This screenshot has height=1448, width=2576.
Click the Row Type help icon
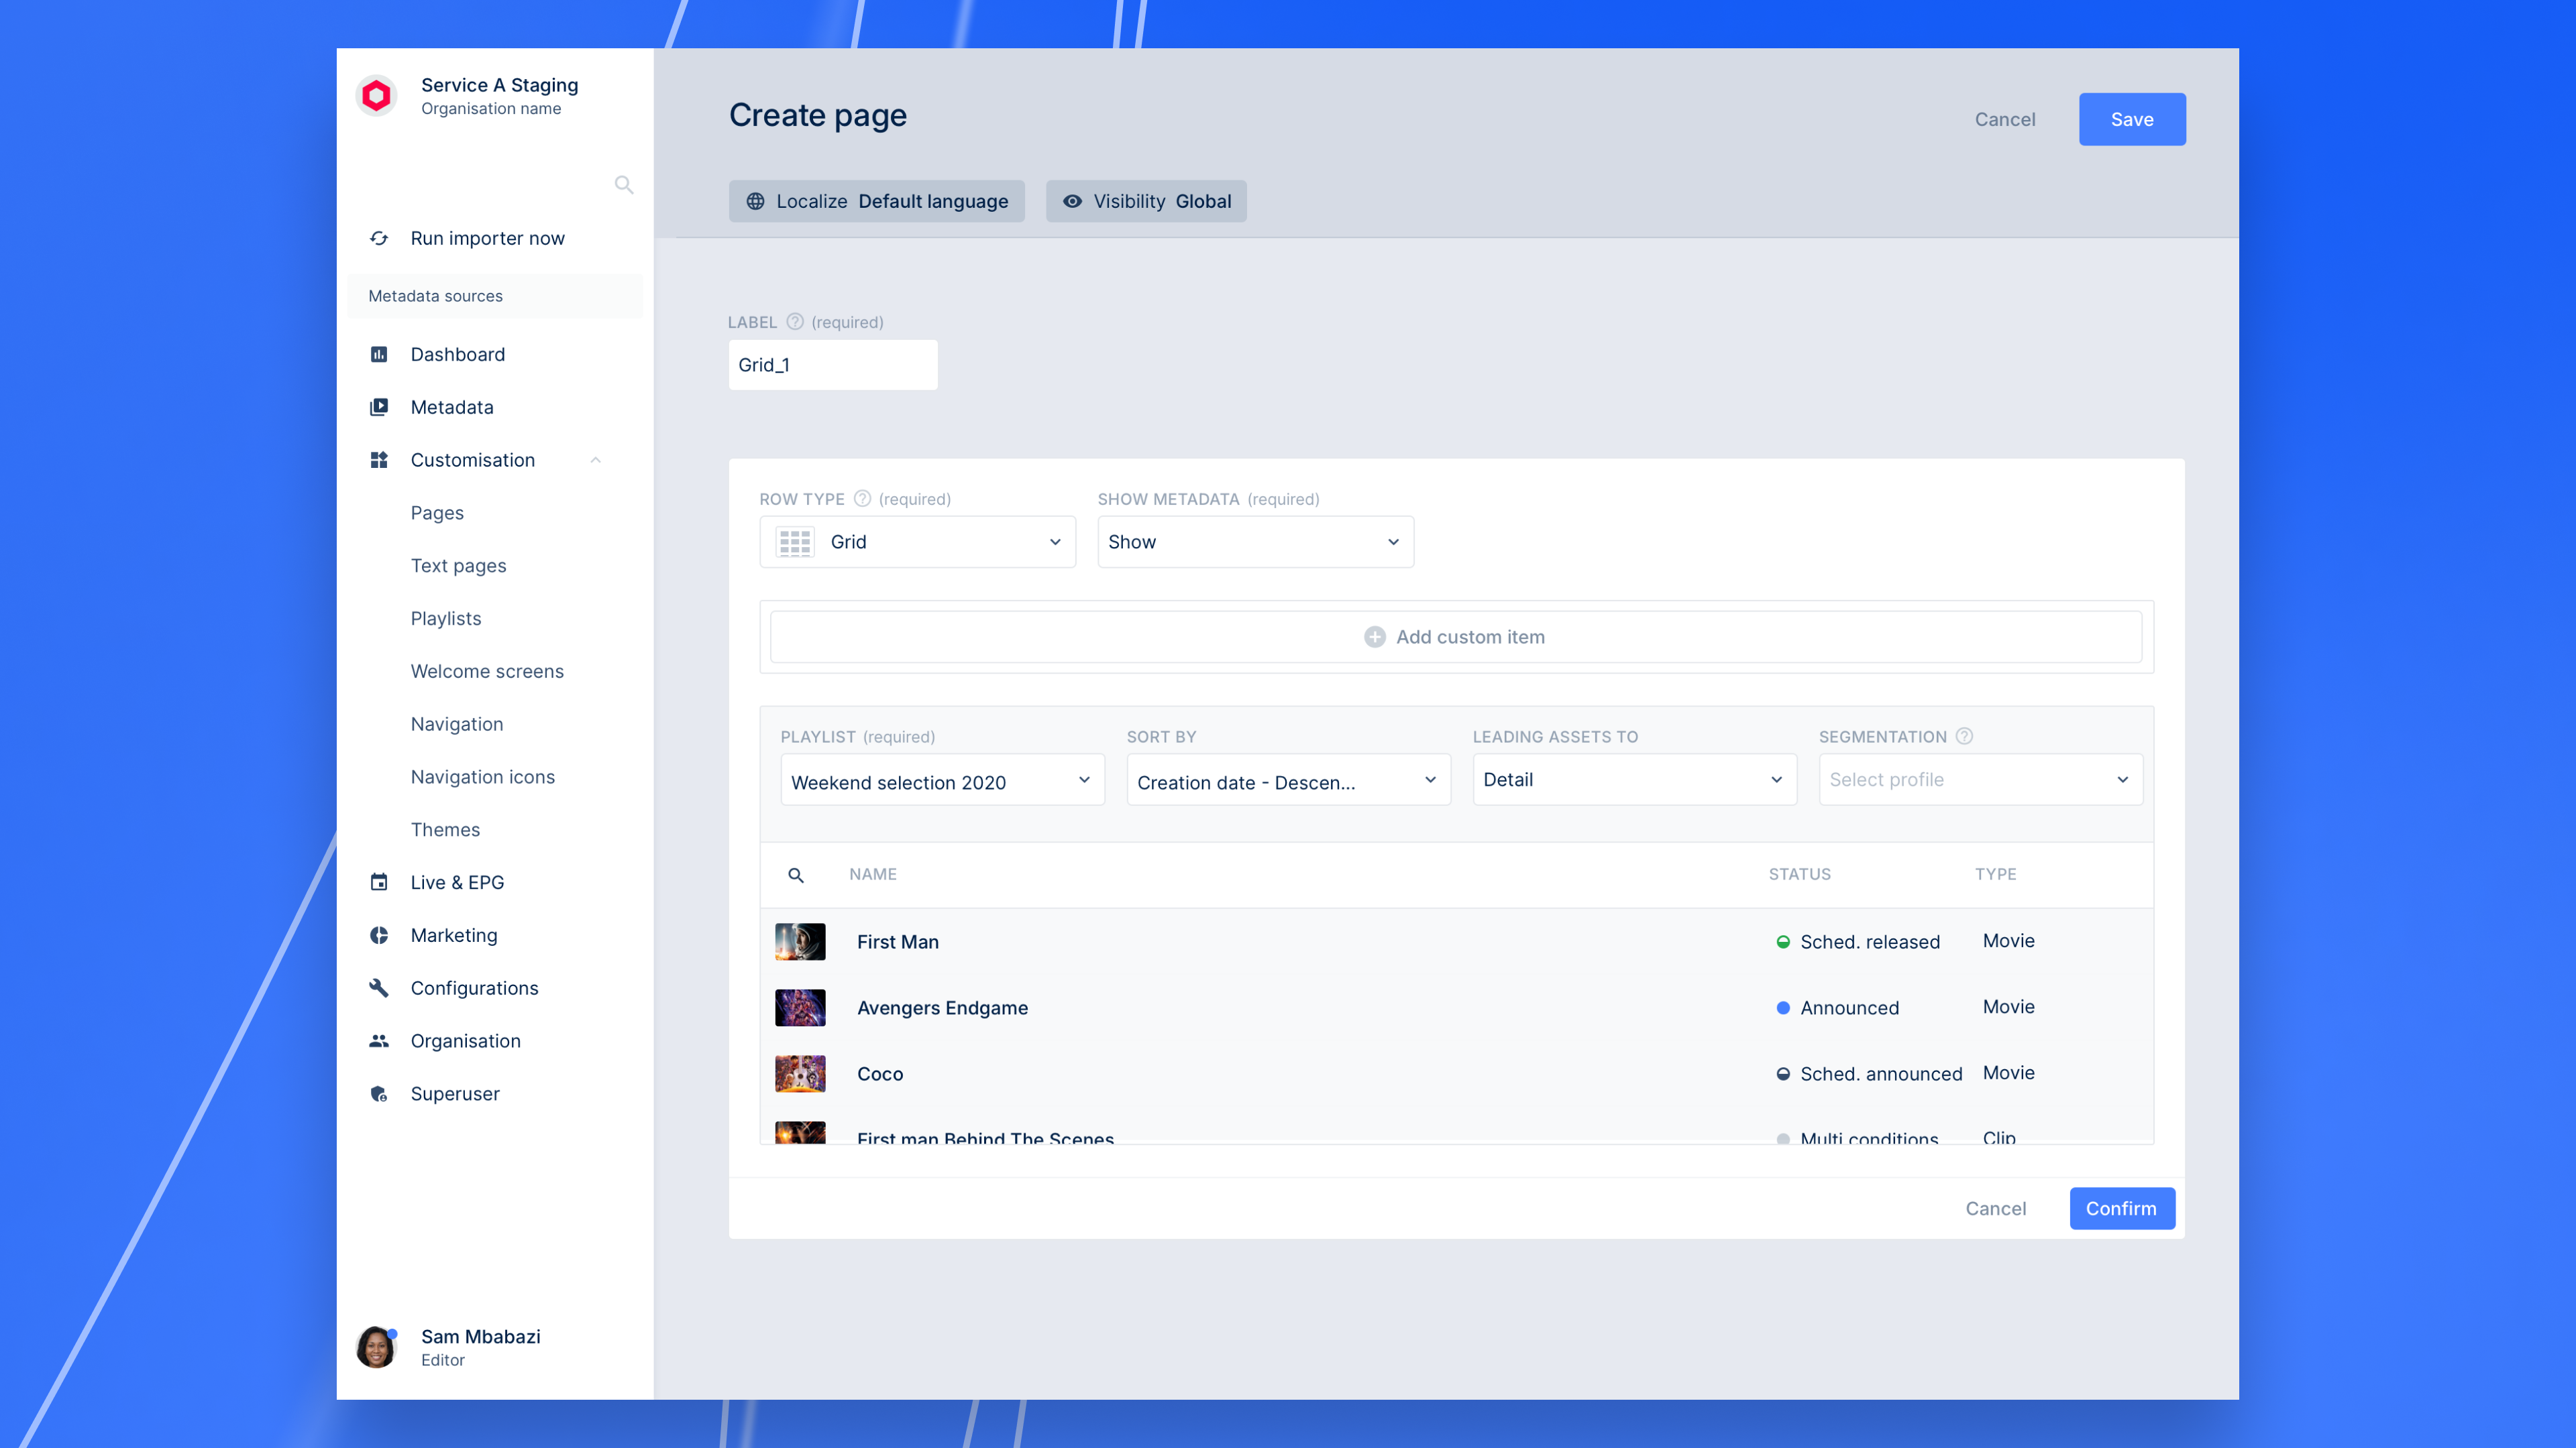(862, 499)
